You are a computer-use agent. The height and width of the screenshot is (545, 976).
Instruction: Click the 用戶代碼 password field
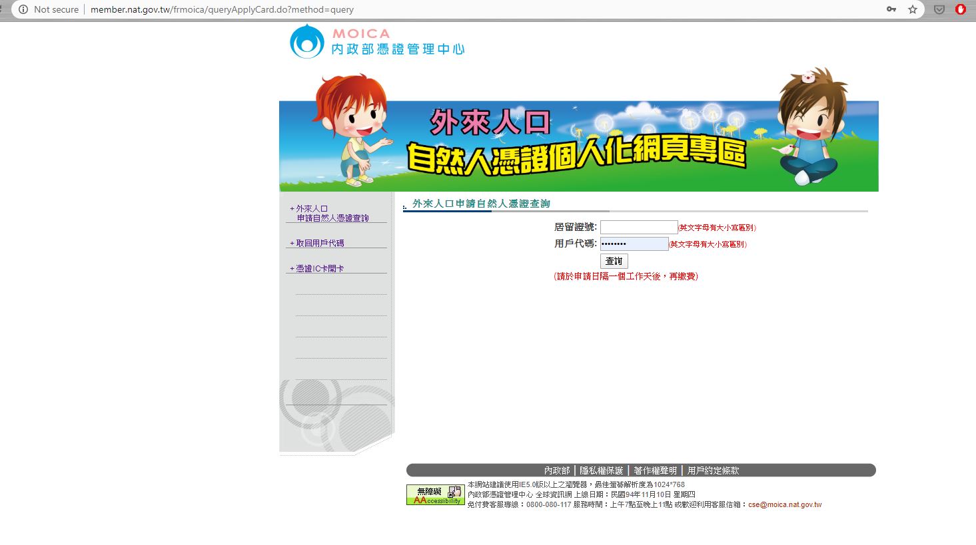click(x=634, y=244)
